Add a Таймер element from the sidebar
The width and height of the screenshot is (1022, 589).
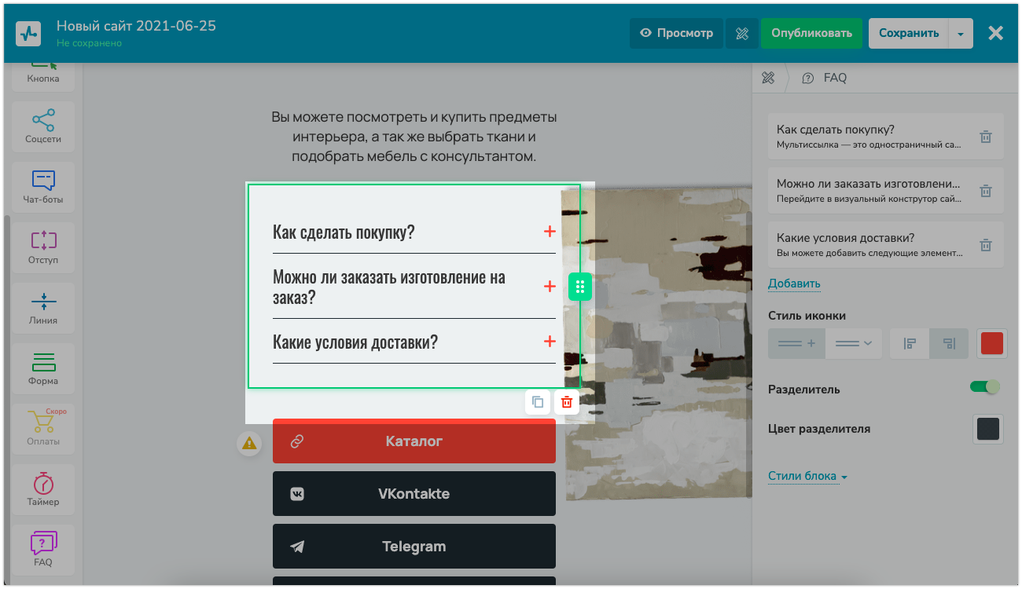click(42, 489)
